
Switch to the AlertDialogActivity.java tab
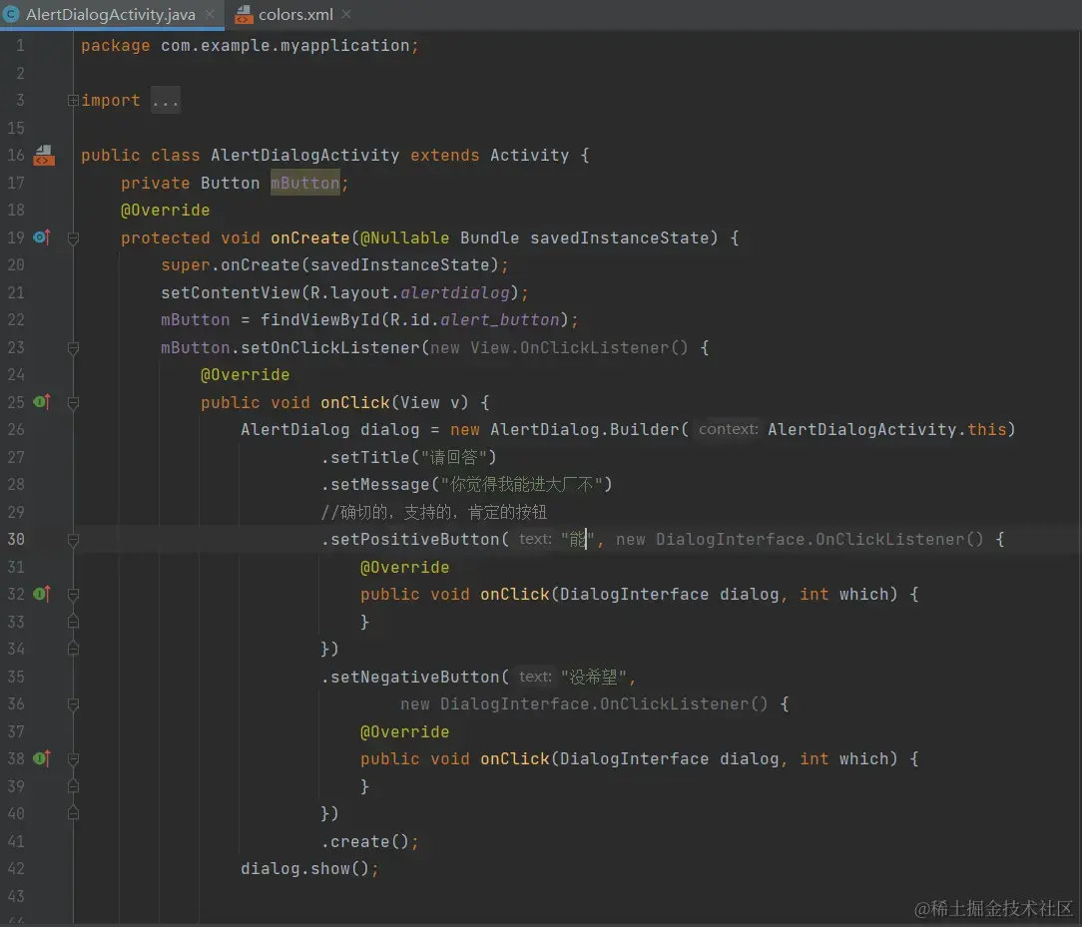tap(111, 15)
